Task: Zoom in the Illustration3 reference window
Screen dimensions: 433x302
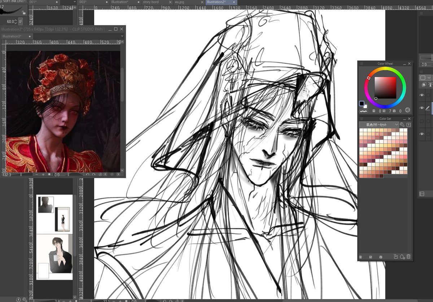Action: click(x=43, y=174)
